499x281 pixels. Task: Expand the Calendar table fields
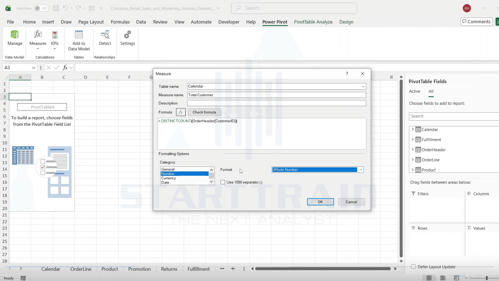(413, 129)
